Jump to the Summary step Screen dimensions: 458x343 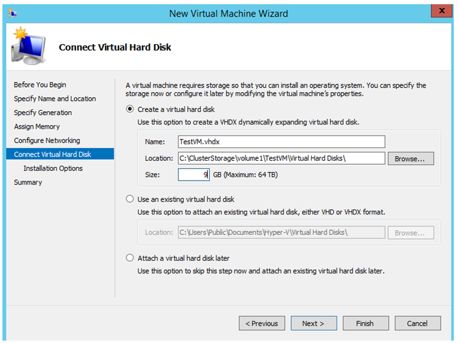click(x=28, y=182)
